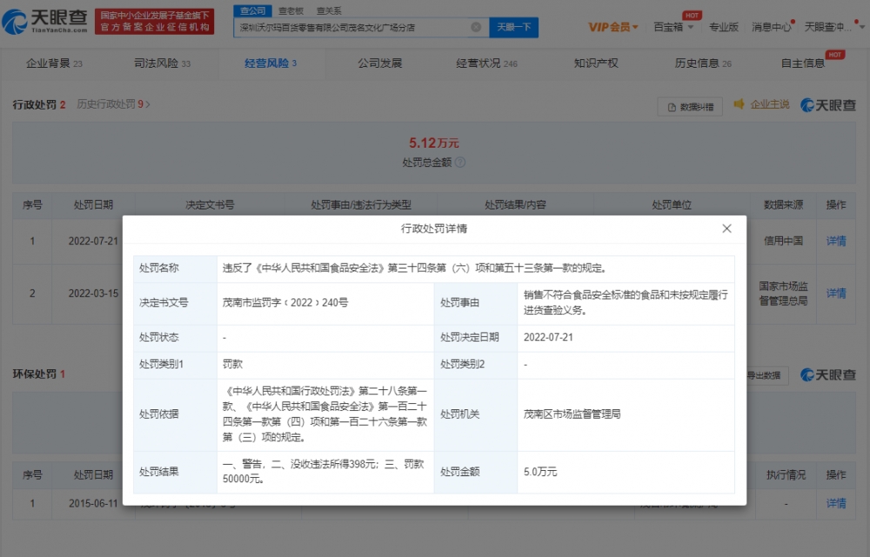Switch to the 自主信息 tab
The image size is (870, 557).
pos(803,63)
